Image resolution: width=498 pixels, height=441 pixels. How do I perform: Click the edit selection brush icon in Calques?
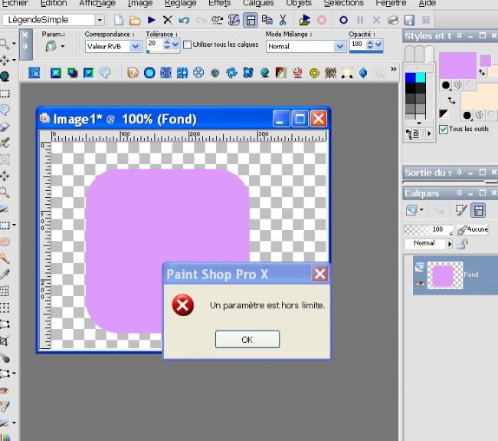click(x=461, y=210)
